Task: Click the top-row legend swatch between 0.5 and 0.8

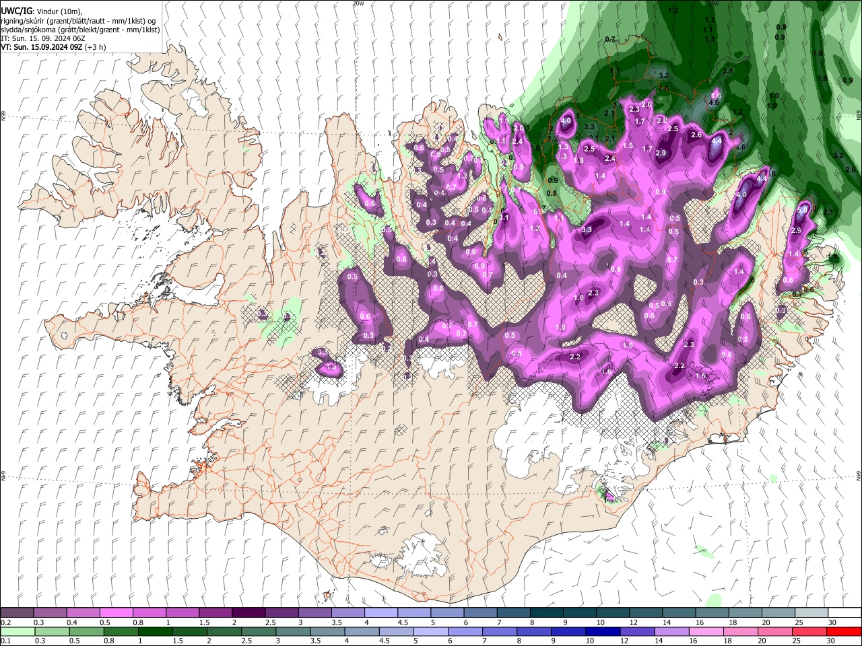Action: (116, 613)
